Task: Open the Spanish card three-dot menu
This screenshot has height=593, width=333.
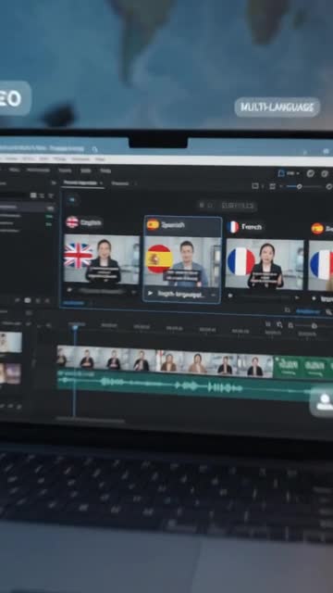Action: 214,295
